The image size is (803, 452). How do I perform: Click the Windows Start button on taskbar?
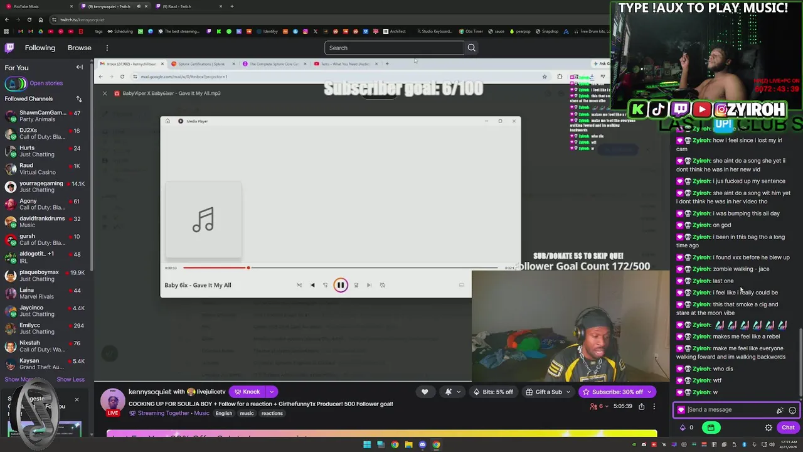pyautogui.click(x=367, y=444)
